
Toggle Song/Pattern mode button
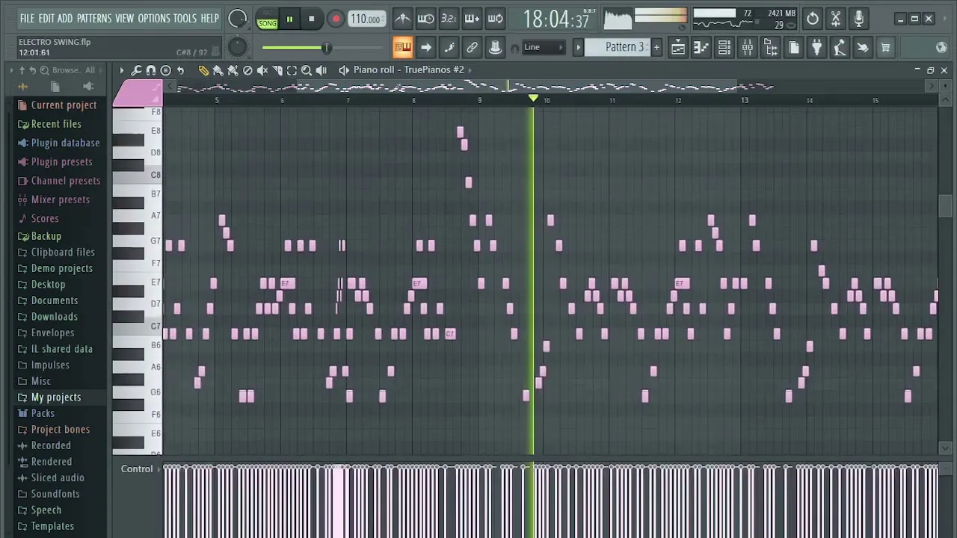tap(267, 19)
